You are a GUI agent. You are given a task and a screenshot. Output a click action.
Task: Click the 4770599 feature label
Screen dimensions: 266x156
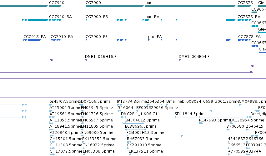(237, 151)
